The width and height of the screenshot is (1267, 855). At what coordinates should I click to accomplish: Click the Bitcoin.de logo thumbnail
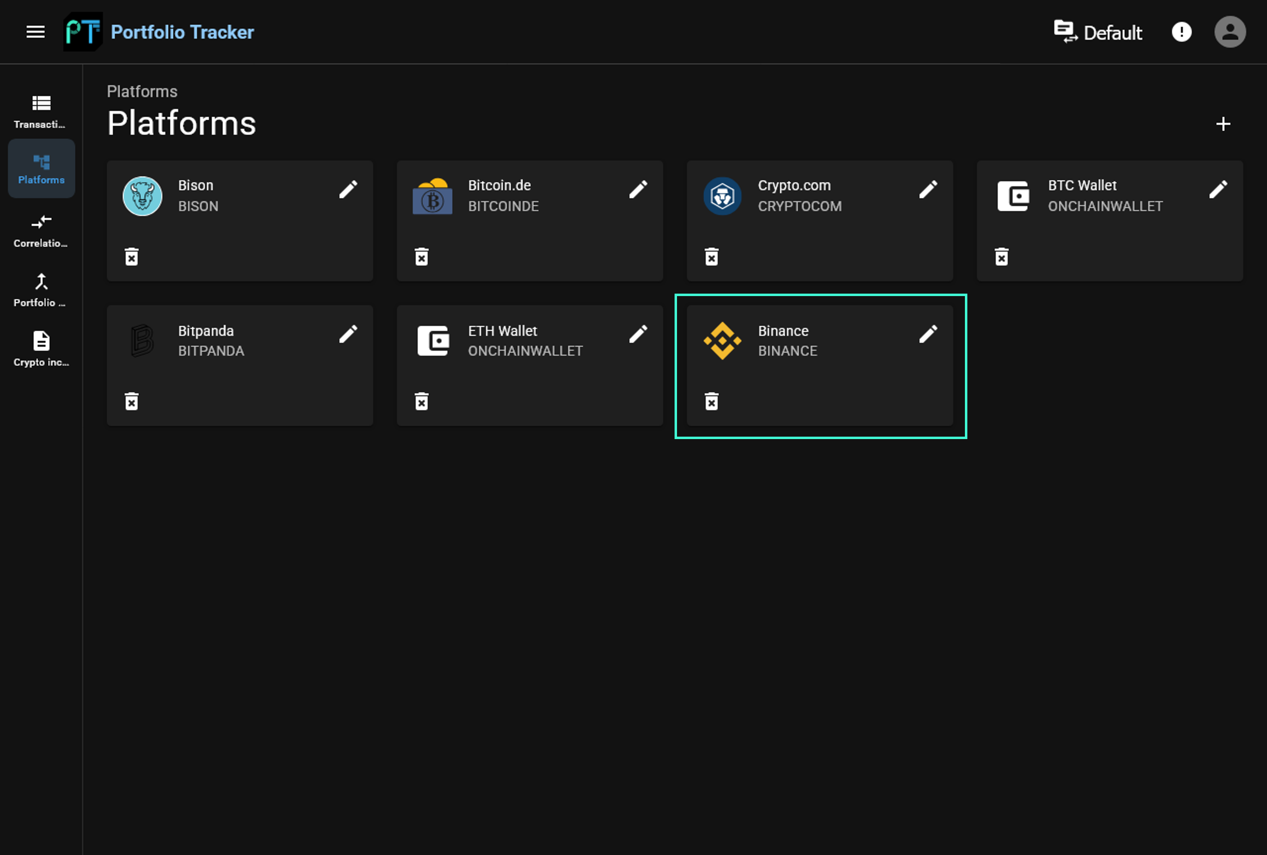pyautogui.click(x=432, y=196)
